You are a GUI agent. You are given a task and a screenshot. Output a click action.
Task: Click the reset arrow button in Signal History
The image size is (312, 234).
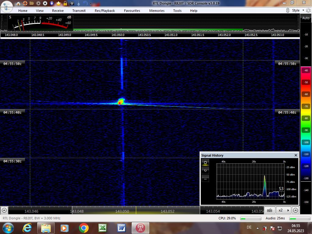[205, 171]
